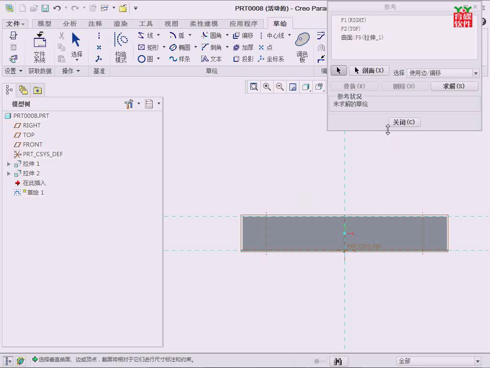
Task: Open the Model Tree tab icon
Action: (9, 90)
